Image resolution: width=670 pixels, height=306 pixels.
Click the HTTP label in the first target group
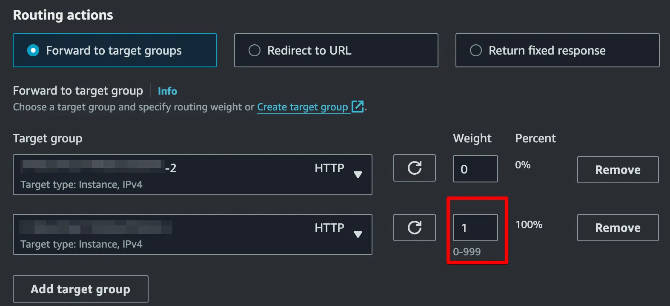329,168
